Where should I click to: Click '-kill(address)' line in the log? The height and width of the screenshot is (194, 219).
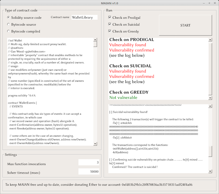click(x=120, y=152)
